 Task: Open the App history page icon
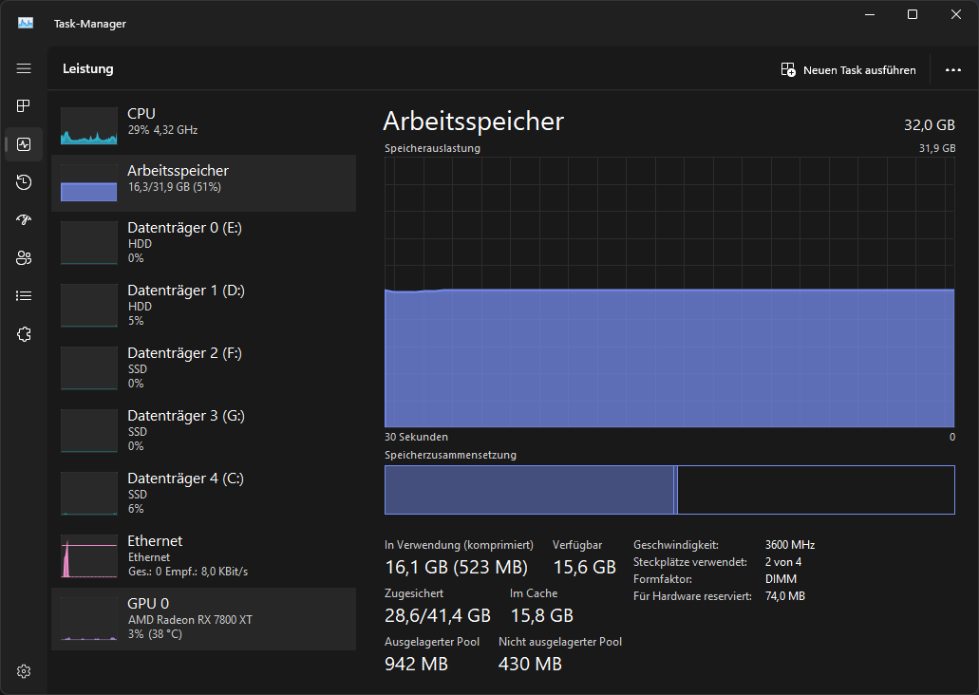click(24, 182)
